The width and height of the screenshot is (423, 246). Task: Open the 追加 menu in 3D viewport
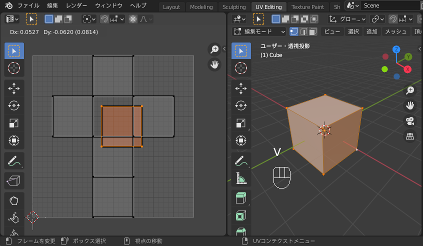point(371,31)
